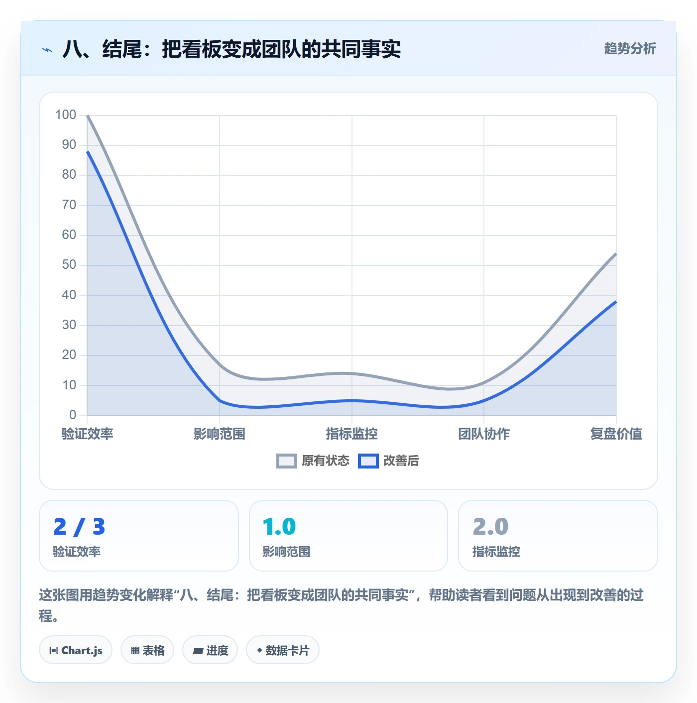Screen dimensions: 697x703
Task: Click the grid icon in 表格 chip
Action: [135, 650]
